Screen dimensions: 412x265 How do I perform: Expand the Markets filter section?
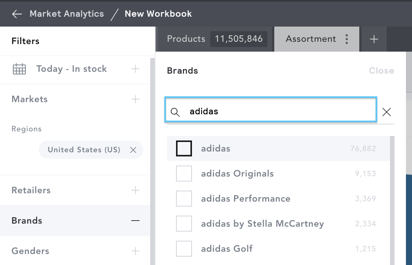pos(135,99)
